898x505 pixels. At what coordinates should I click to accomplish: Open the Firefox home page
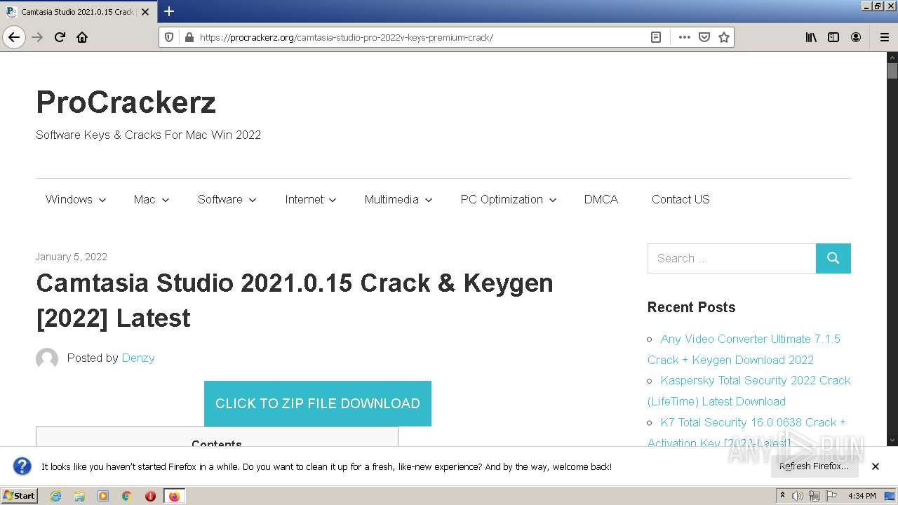click(82, 37)
